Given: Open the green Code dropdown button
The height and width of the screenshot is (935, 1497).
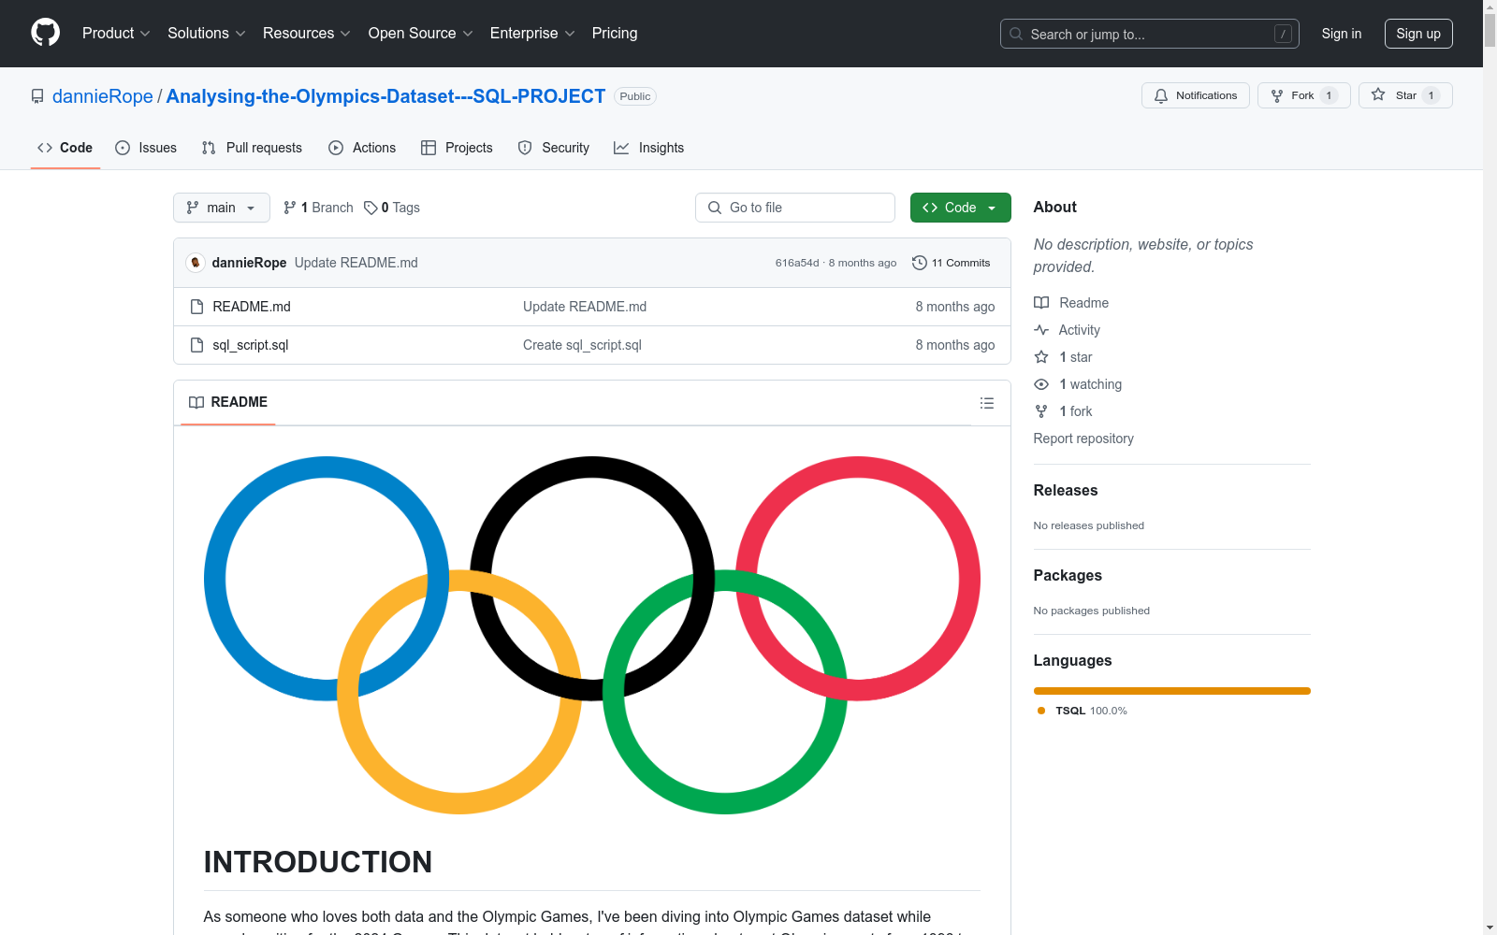Looking at the screenshot, I should click(960, 208).
